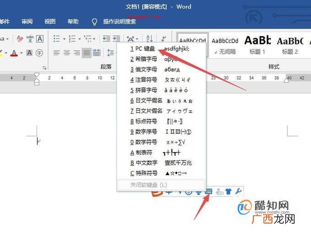Click the red Font Color A button
Screen dimensions: 311x232
click(14, 53)
